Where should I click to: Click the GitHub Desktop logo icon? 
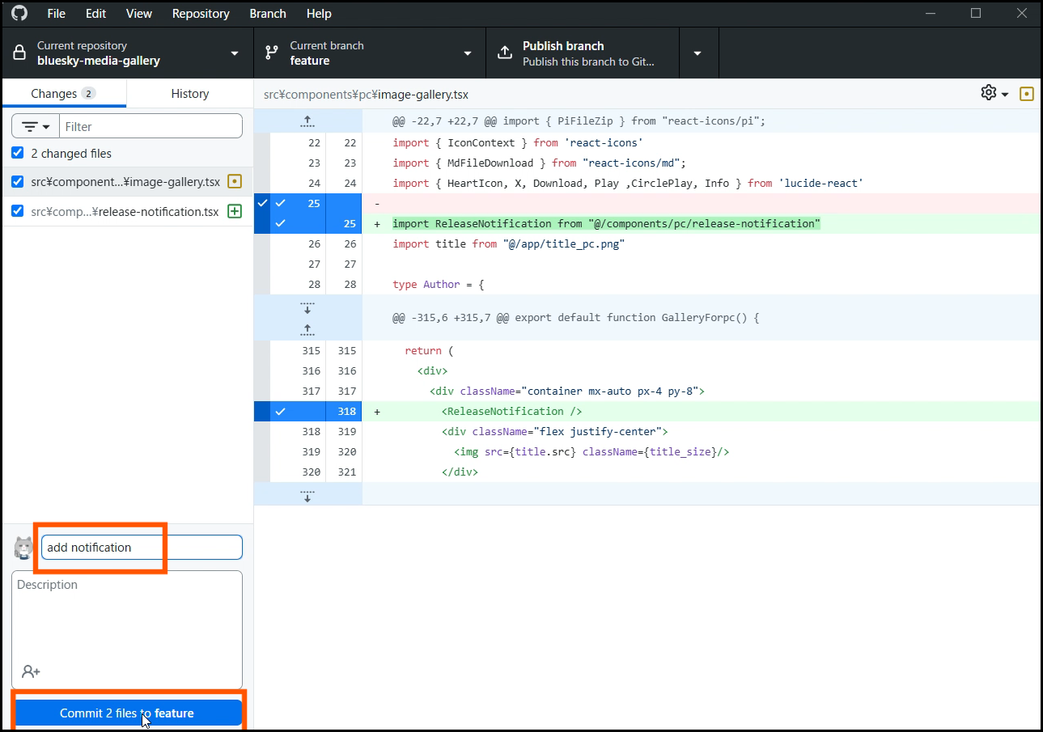coord(19,13)
